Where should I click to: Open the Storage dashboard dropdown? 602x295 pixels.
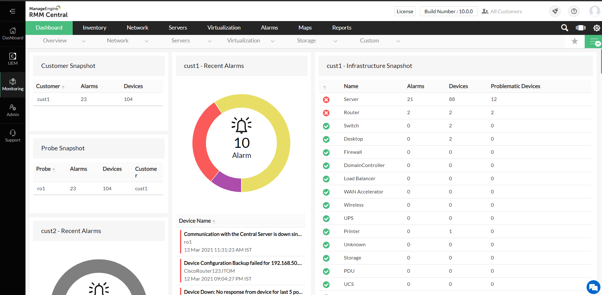pos(335,41)
